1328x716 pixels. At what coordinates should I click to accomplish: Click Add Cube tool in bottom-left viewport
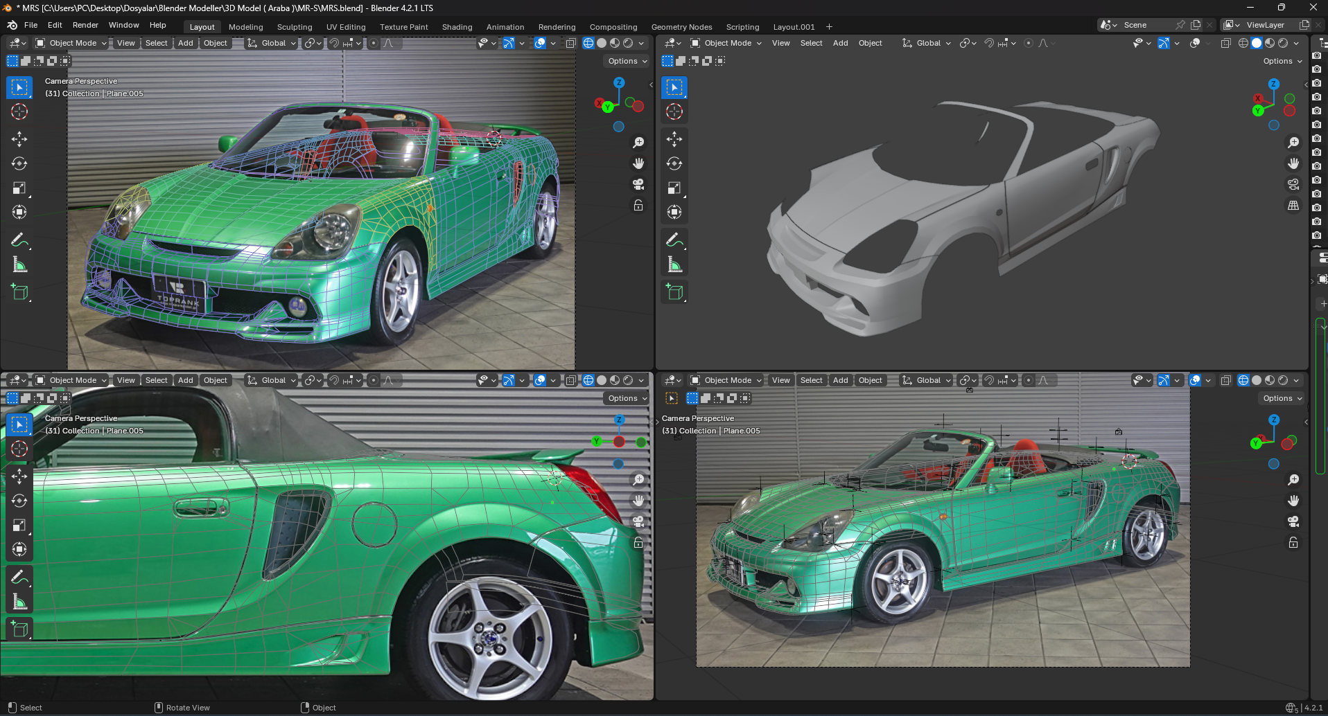point(19,629)
